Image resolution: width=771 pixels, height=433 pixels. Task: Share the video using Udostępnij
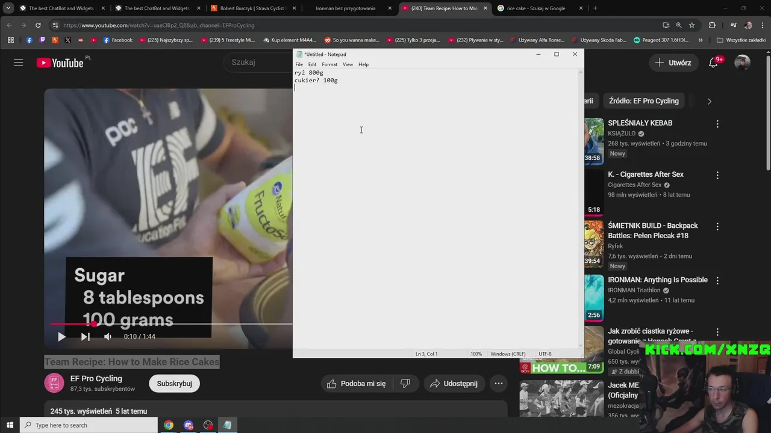tap(454, 384)
